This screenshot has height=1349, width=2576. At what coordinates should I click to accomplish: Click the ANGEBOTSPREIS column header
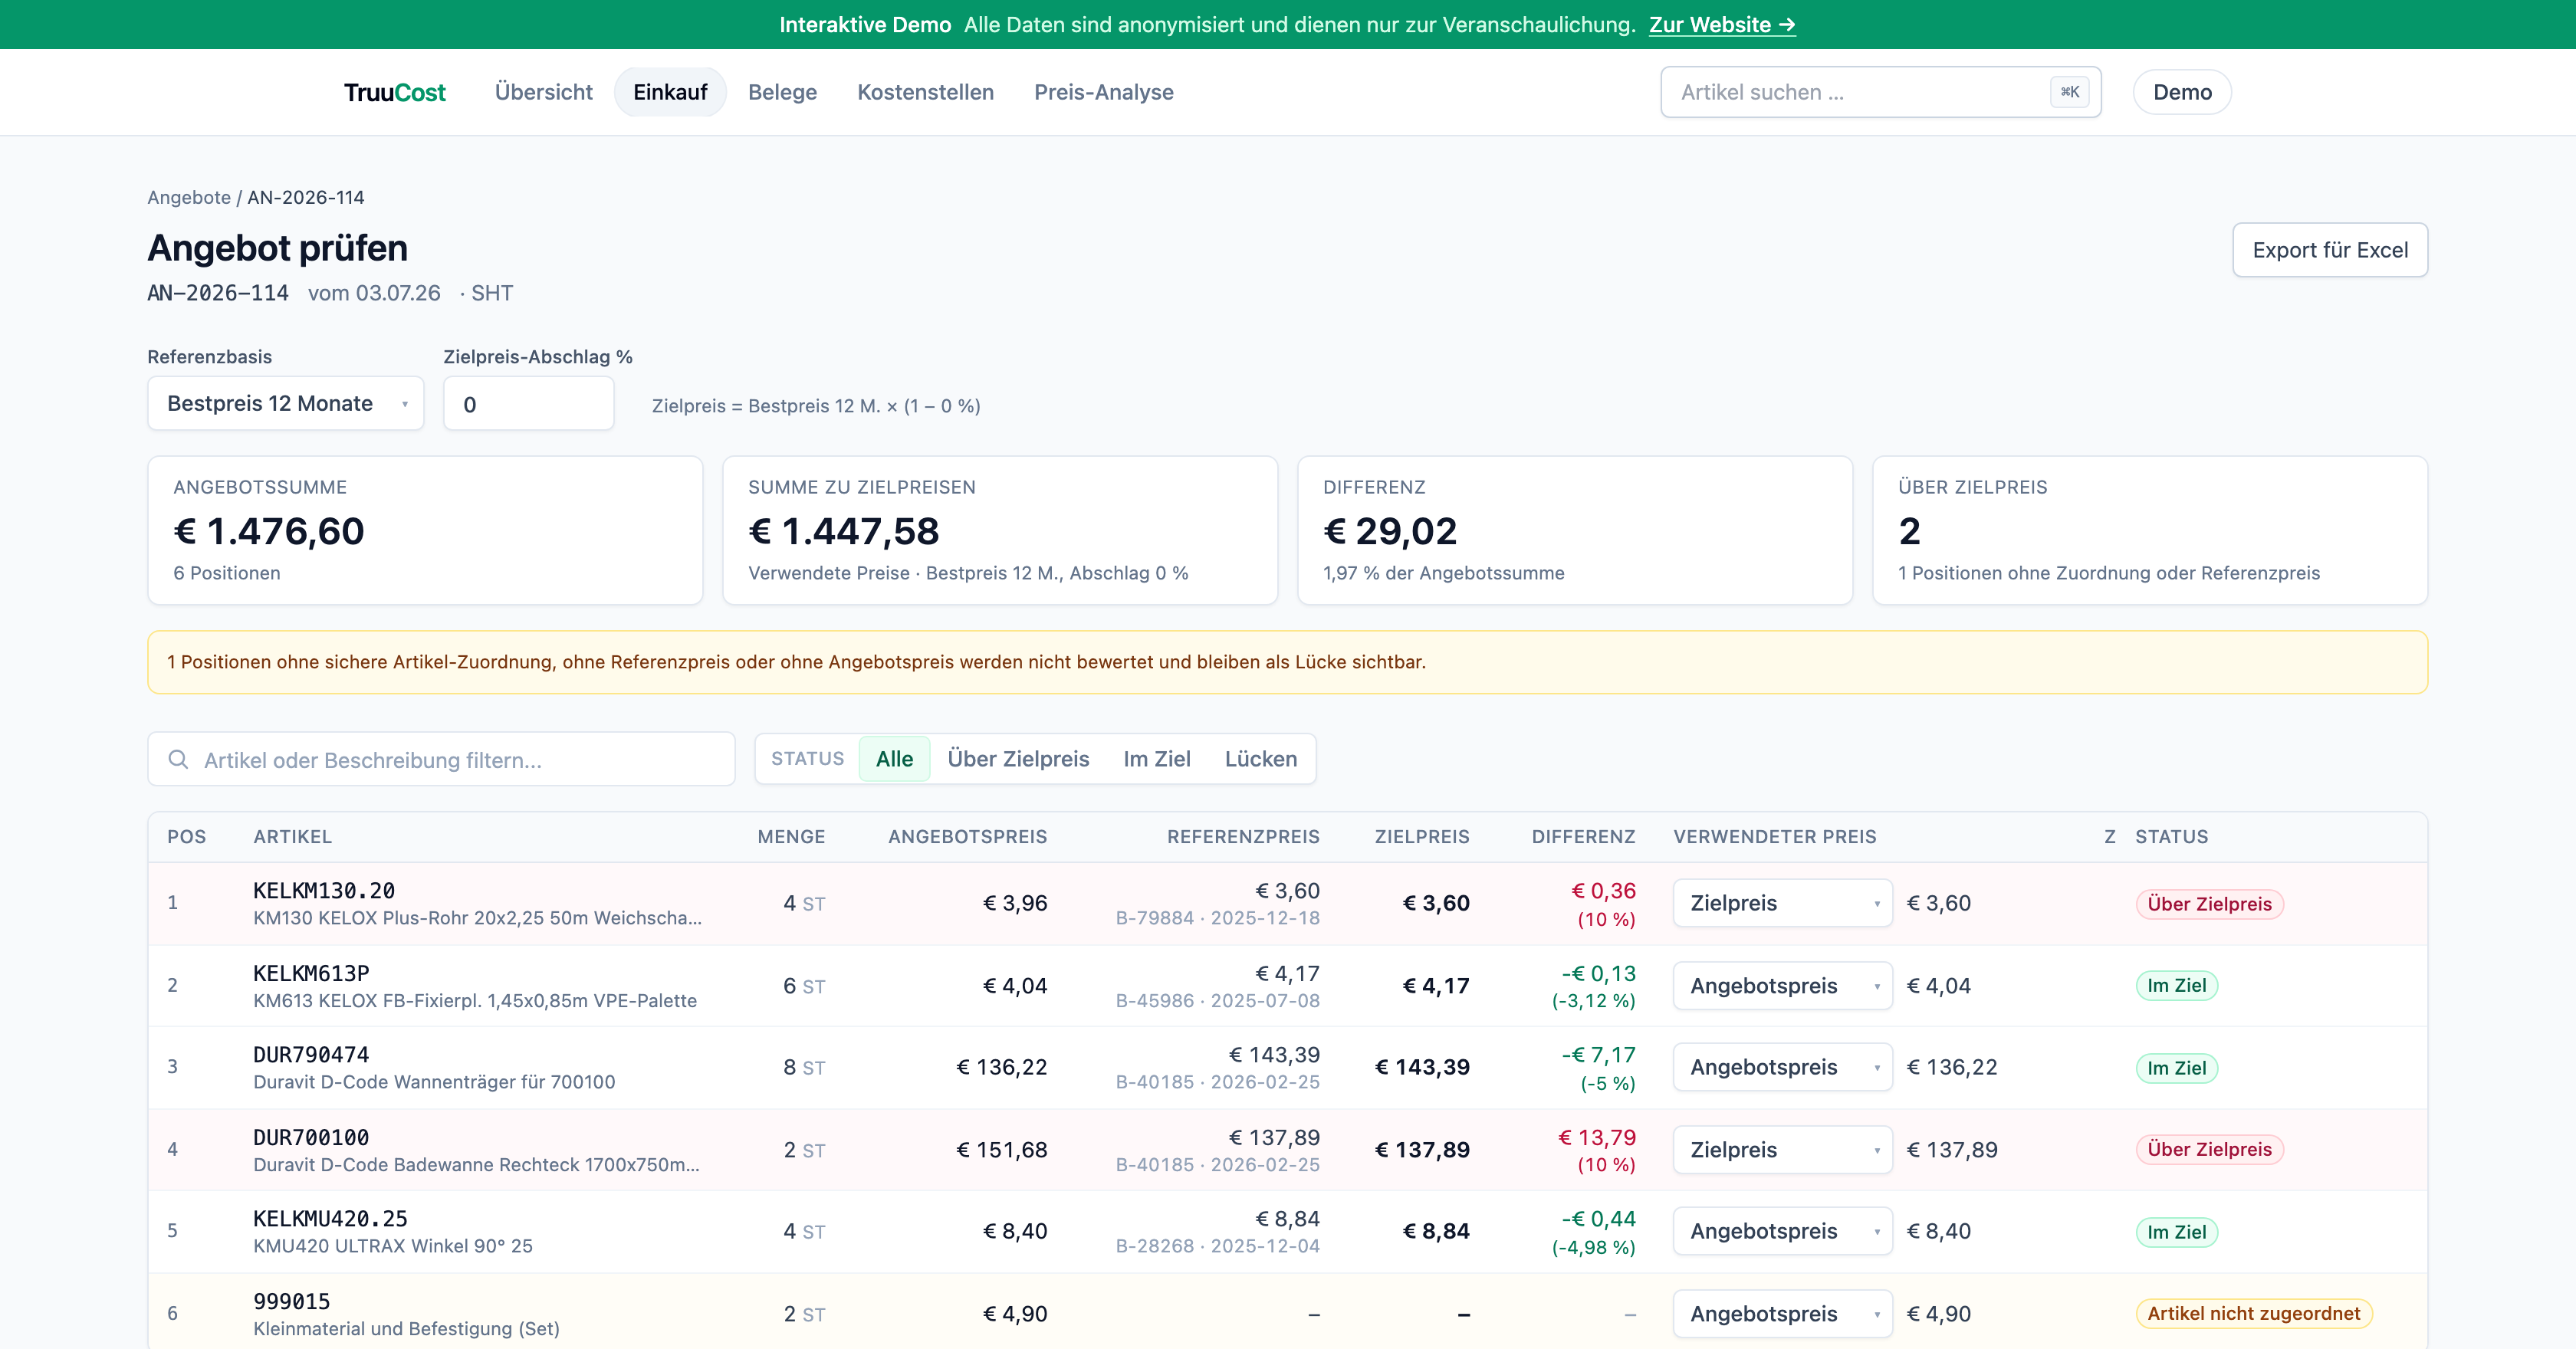click(967, 837)
